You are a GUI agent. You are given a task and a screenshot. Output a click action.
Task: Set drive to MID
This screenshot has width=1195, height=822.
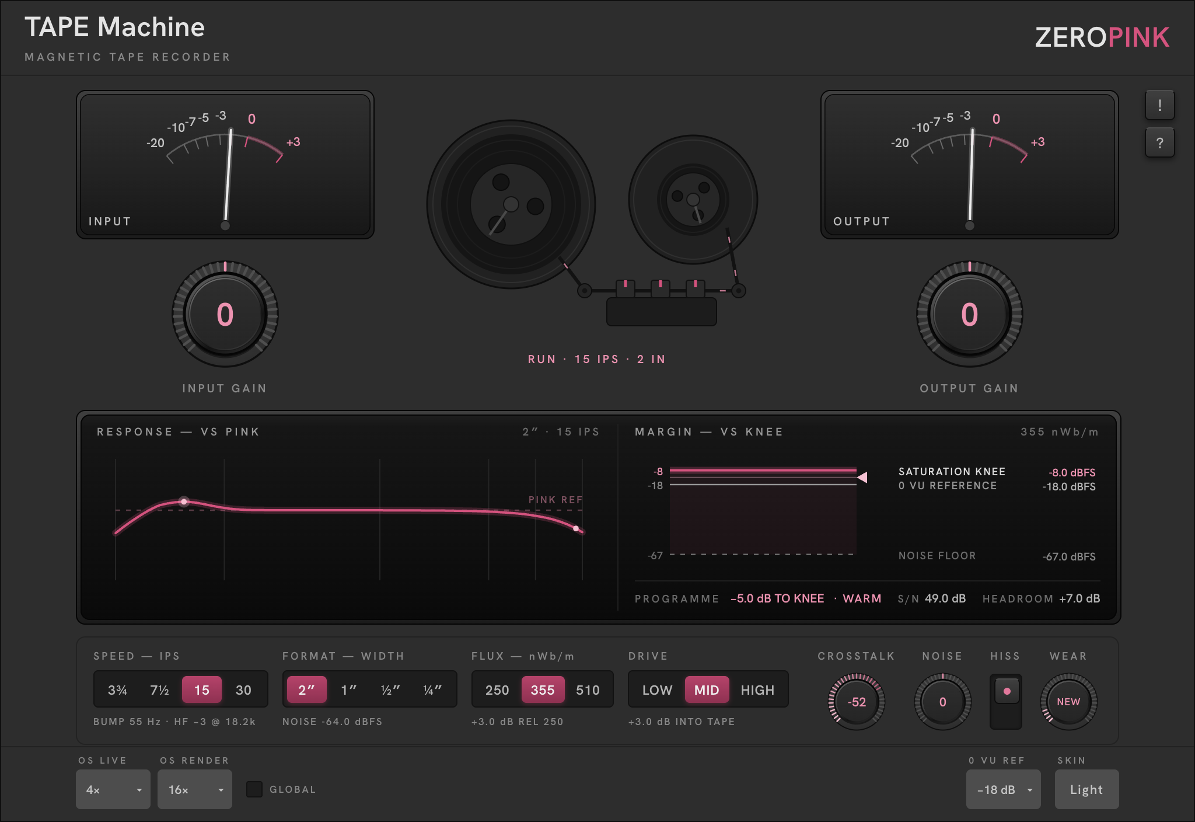(707, 690)
